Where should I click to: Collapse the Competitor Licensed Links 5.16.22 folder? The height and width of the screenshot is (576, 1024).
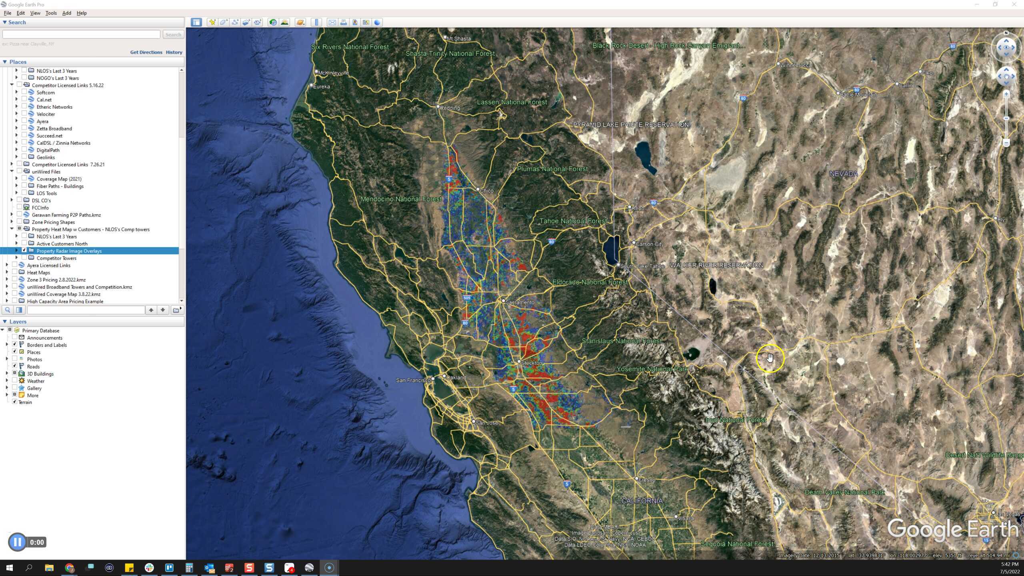[12, 85]
